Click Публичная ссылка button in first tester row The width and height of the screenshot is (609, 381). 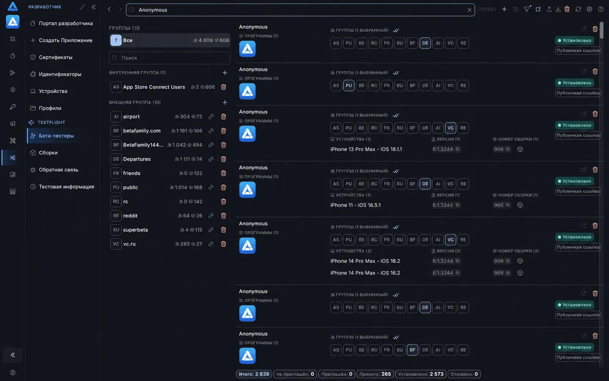[x=578, y=50]
